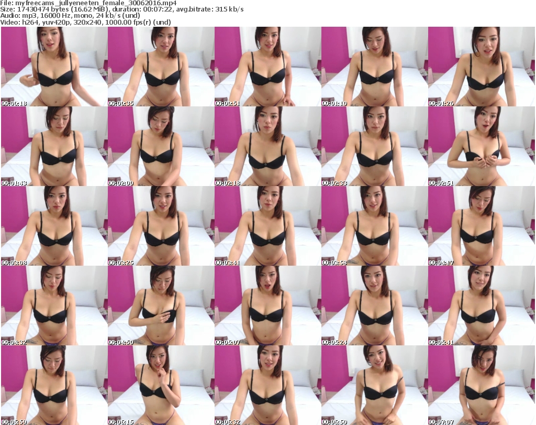
Task: Click the 'Audio: mp3, 16000 Hz' line
Action: (70, 16)
